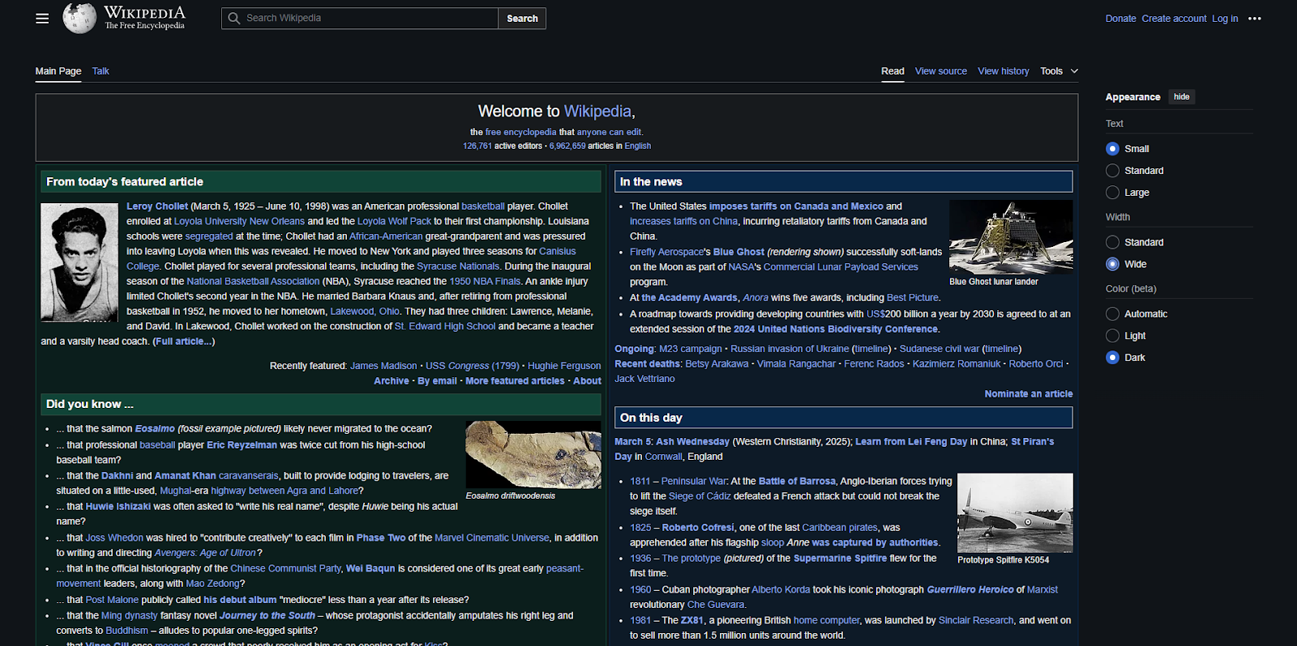Click the magnifying glass search icon
Image resolution: width=1297 pixels, height=646 pixels.
pyautogui.click(x=234, y=18)
